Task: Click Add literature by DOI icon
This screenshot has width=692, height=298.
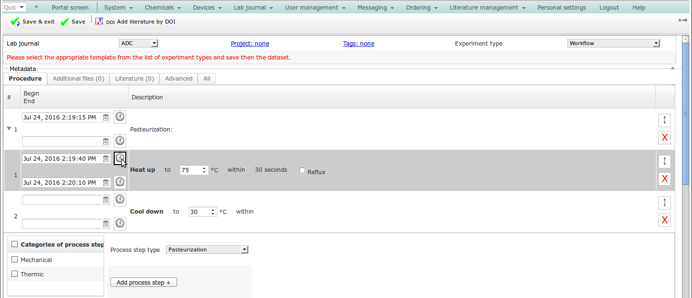Action: point(99,22)
